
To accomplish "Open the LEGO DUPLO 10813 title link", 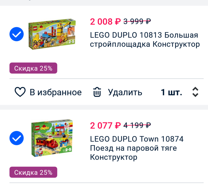I will coord(145,40).
